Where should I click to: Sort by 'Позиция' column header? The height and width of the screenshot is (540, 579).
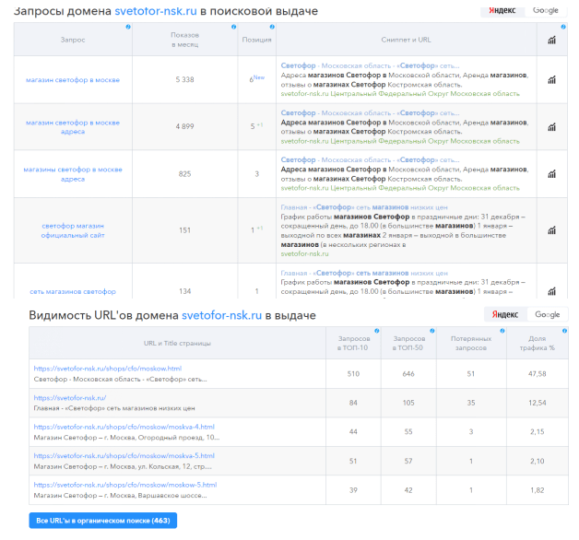(x=256, y=40)
